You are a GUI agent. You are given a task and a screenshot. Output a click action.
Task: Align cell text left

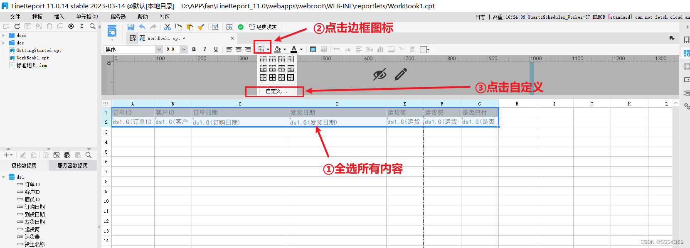(229, 49)
